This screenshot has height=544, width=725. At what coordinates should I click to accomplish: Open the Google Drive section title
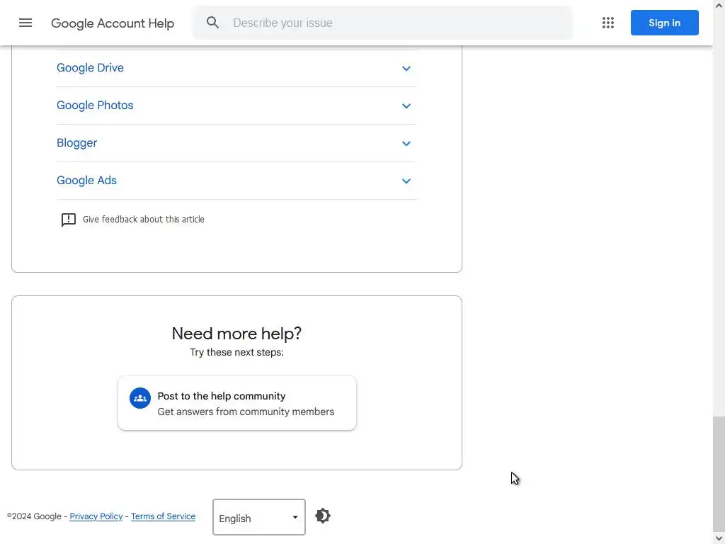pos(90,68)
